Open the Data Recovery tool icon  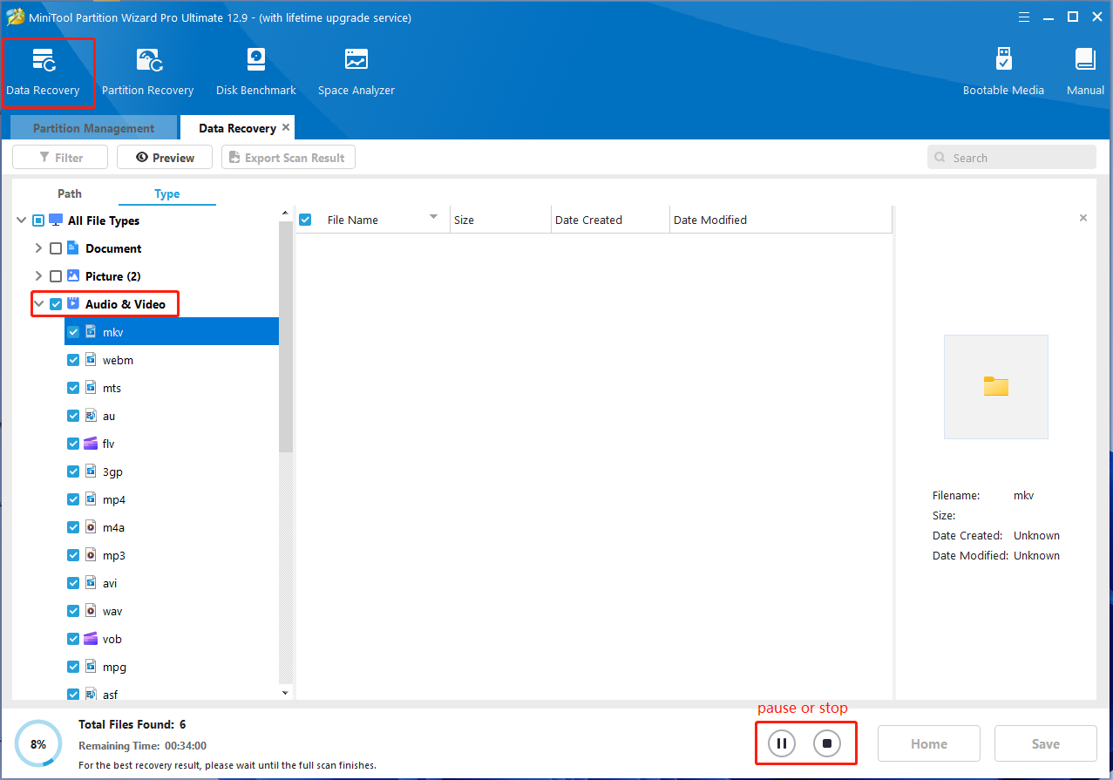coord(43,60)
